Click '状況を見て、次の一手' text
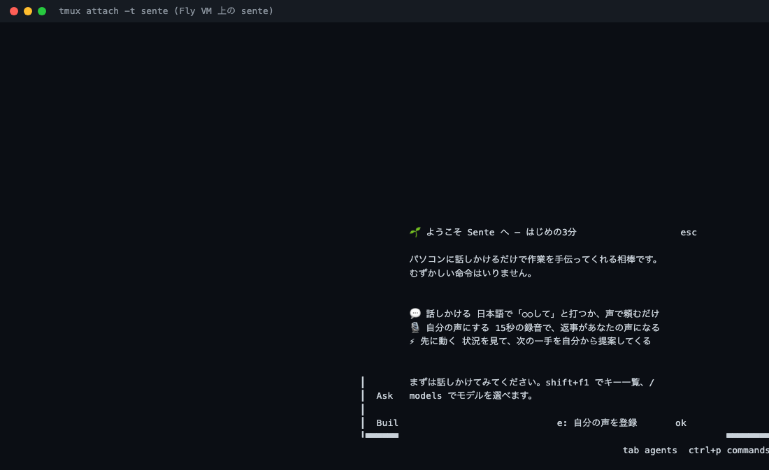 (x=508, y=341)
